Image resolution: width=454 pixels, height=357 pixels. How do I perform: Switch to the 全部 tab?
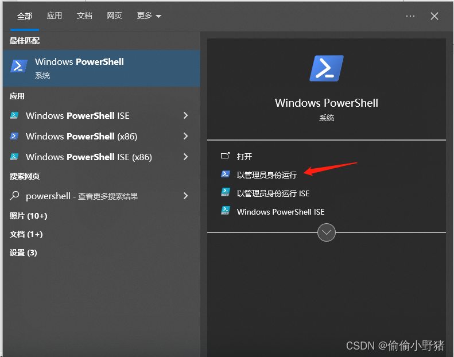click(25, 16)
